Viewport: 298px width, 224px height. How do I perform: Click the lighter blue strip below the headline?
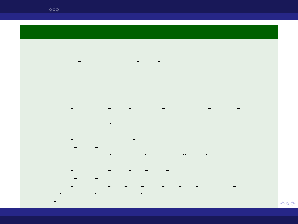pyautogui.click(x=149, y=16)
